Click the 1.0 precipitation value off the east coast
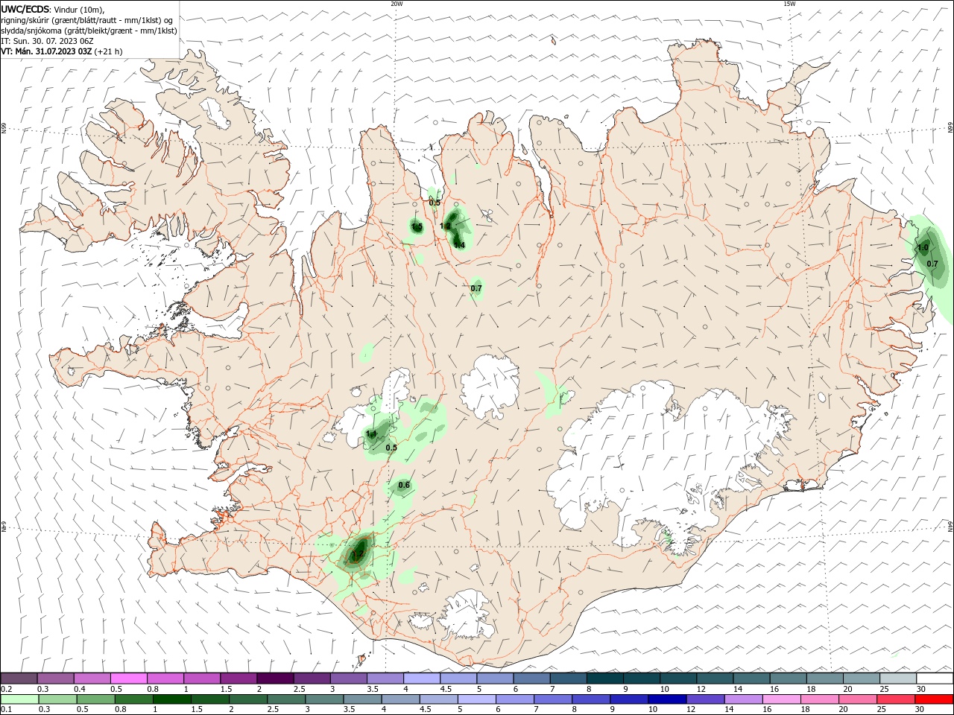This screenshot has height=715, width=954. click(x=923, y=248)
